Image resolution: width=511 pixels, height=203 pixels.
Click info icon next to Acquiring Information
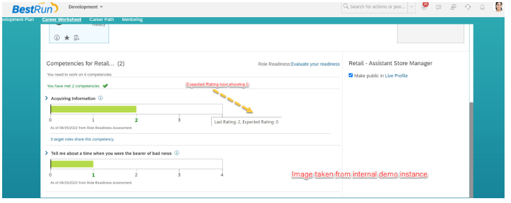100,98
